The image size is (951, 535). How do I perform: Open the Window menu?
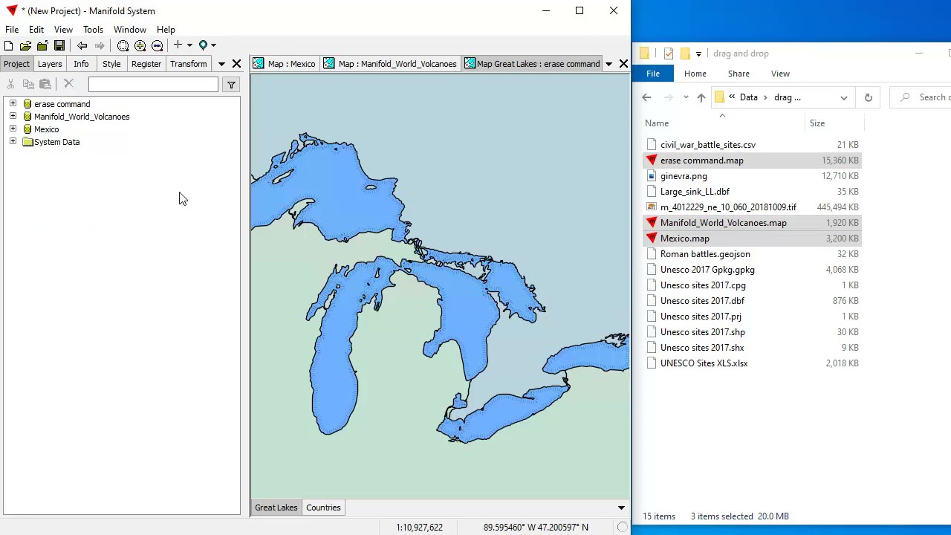(x=130, y=30)
